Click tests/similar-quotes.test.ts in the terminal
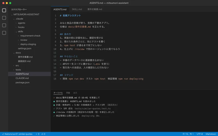This screenshot has width=218, height=136. (x=93, y=109)
